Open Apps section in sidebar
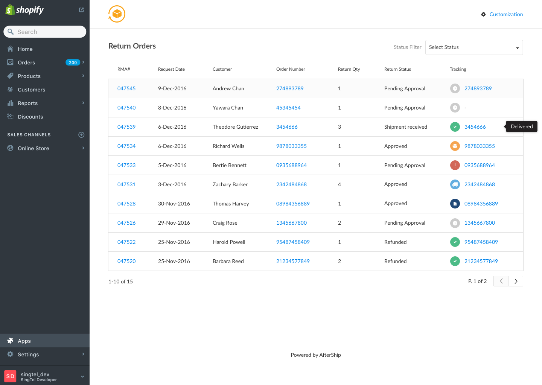The image size is (542, 385). 24,341
